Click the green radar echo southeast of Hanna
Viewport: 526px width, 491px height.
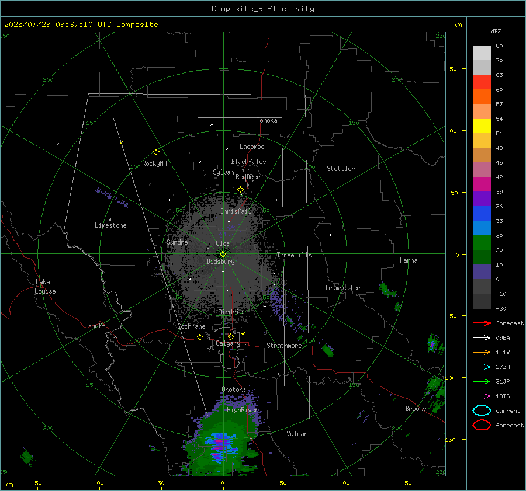(x=387, y=290)
